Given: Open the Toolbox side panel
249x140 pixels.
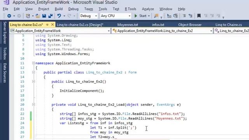Looking at the screenshot, I should tap(5, 53).
